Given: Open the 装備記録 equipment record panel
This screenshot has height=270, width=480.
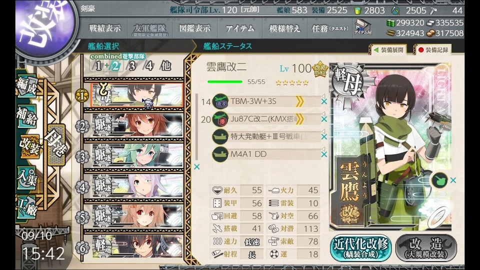Looking at the screenshot, I should [432, 50].
